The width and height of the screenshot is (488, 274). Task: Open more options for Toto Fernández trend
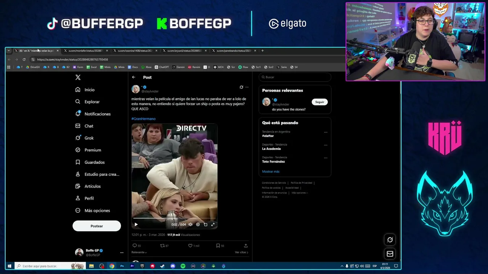click(x=326, y=158)
